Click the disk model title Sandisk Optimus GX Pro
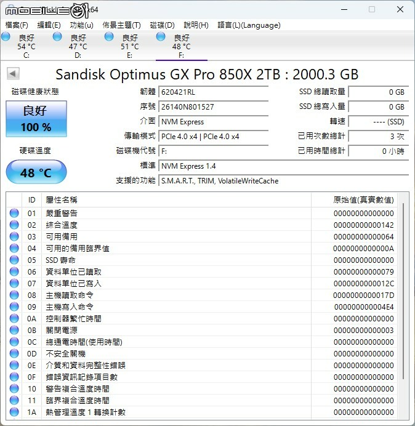 (207, 74)
